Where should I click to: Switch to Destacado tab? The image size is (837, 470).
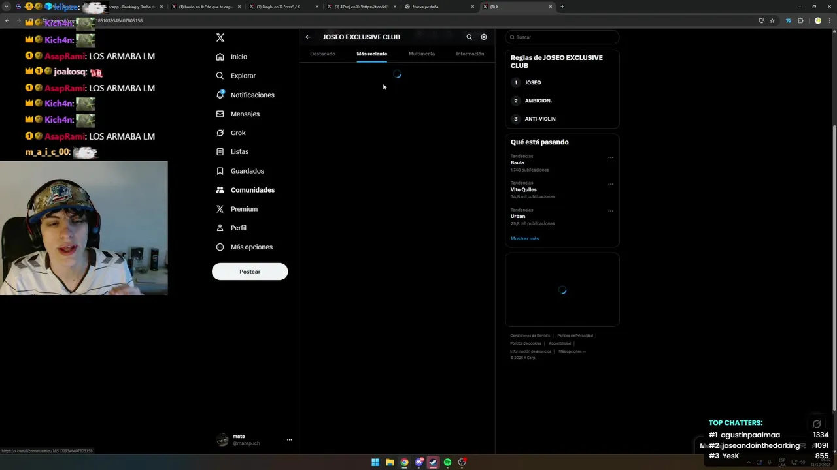pos(322,54)
